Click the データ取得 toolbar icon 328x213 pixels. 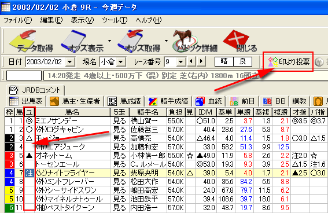tap(31, 41)
